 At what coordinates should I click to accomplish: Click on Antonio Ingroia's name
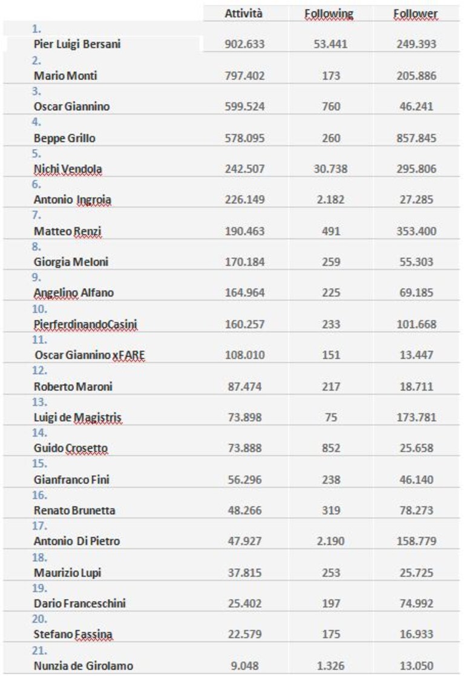coord(73,200)
